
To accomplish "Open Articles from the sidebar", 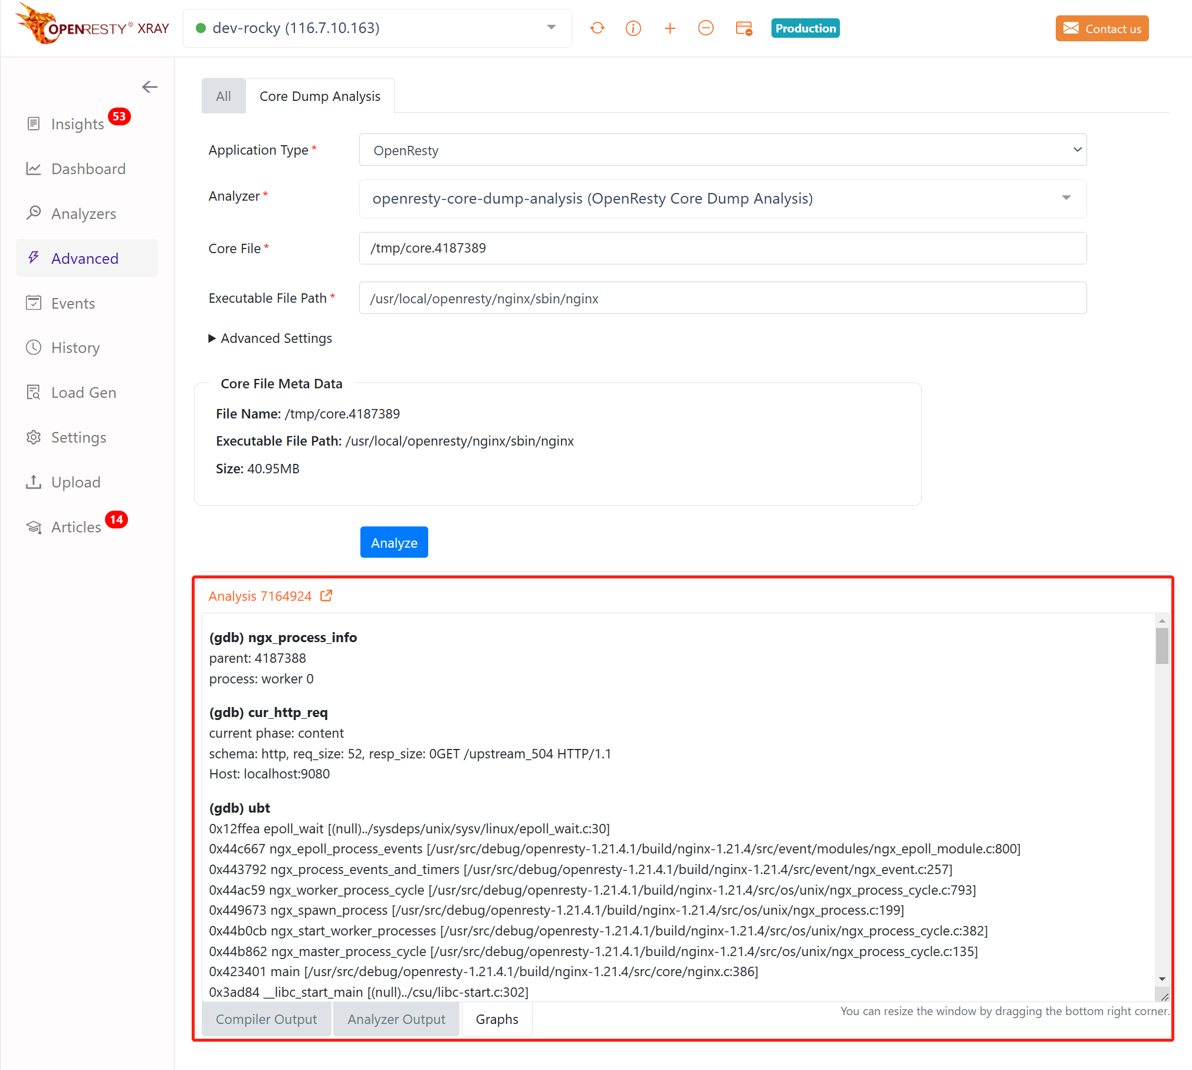I will click(76, 527).
